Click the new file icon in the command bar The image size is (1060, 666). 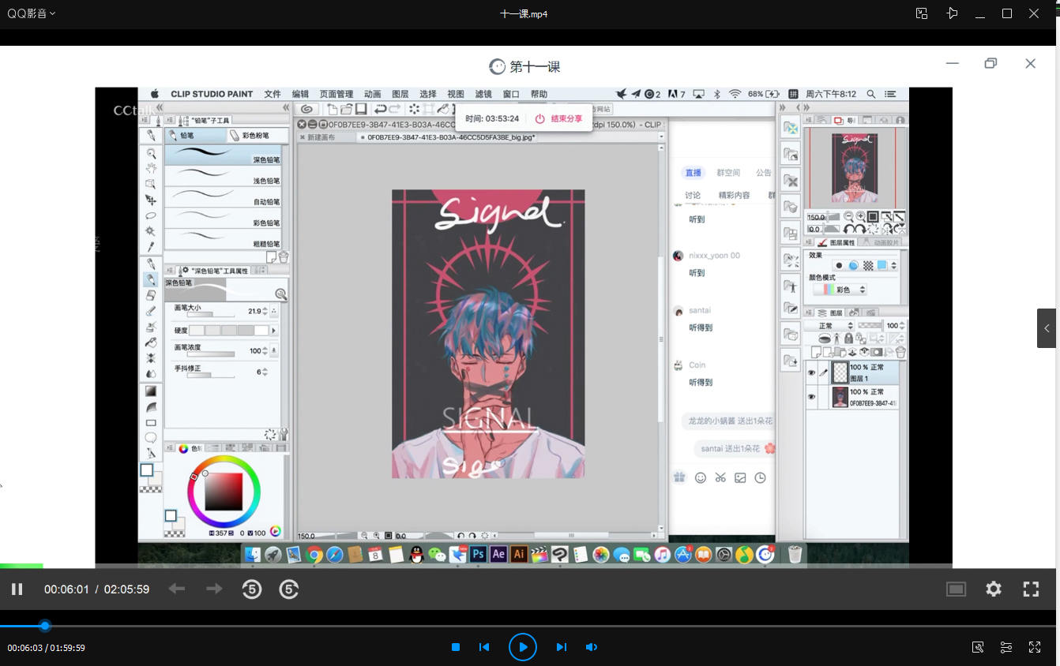pyautogui.click(x=333, y=109)
